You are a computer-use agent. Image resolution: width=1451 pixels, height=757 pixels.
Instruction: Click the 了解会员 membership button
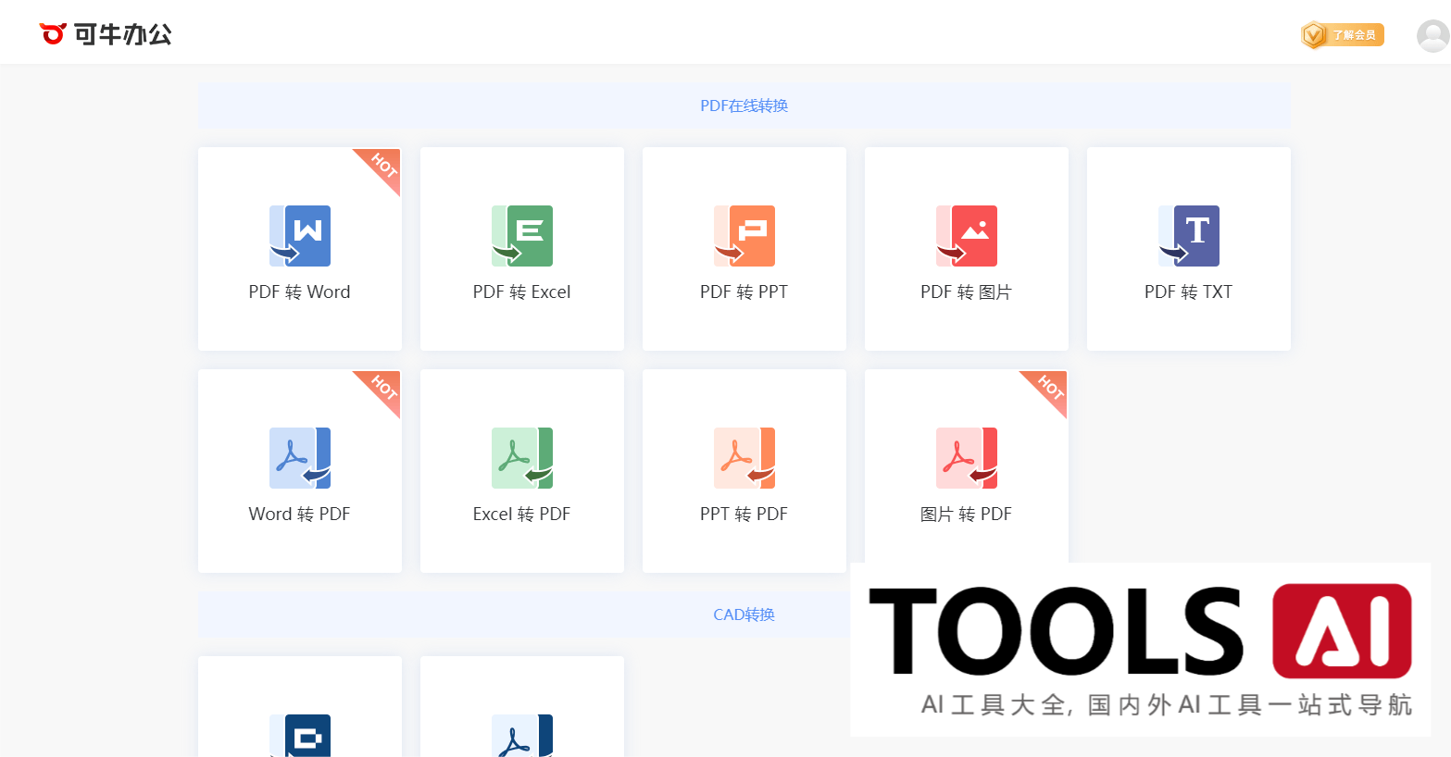1343,35
